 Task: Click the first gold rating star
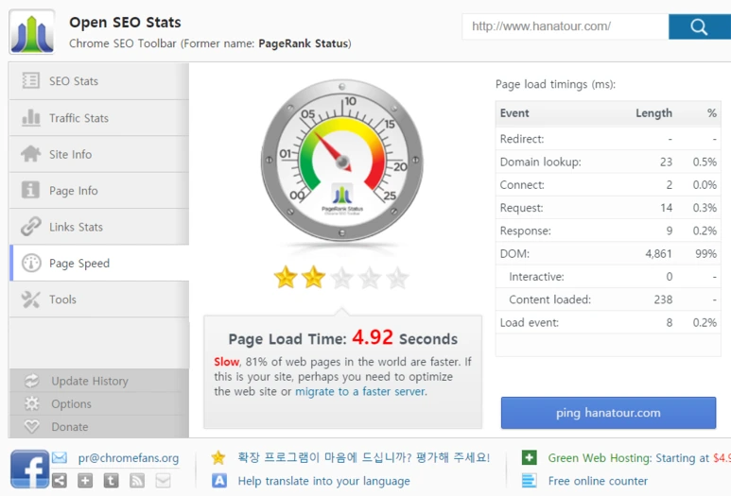pyautogui.click(x=286, y=278)
